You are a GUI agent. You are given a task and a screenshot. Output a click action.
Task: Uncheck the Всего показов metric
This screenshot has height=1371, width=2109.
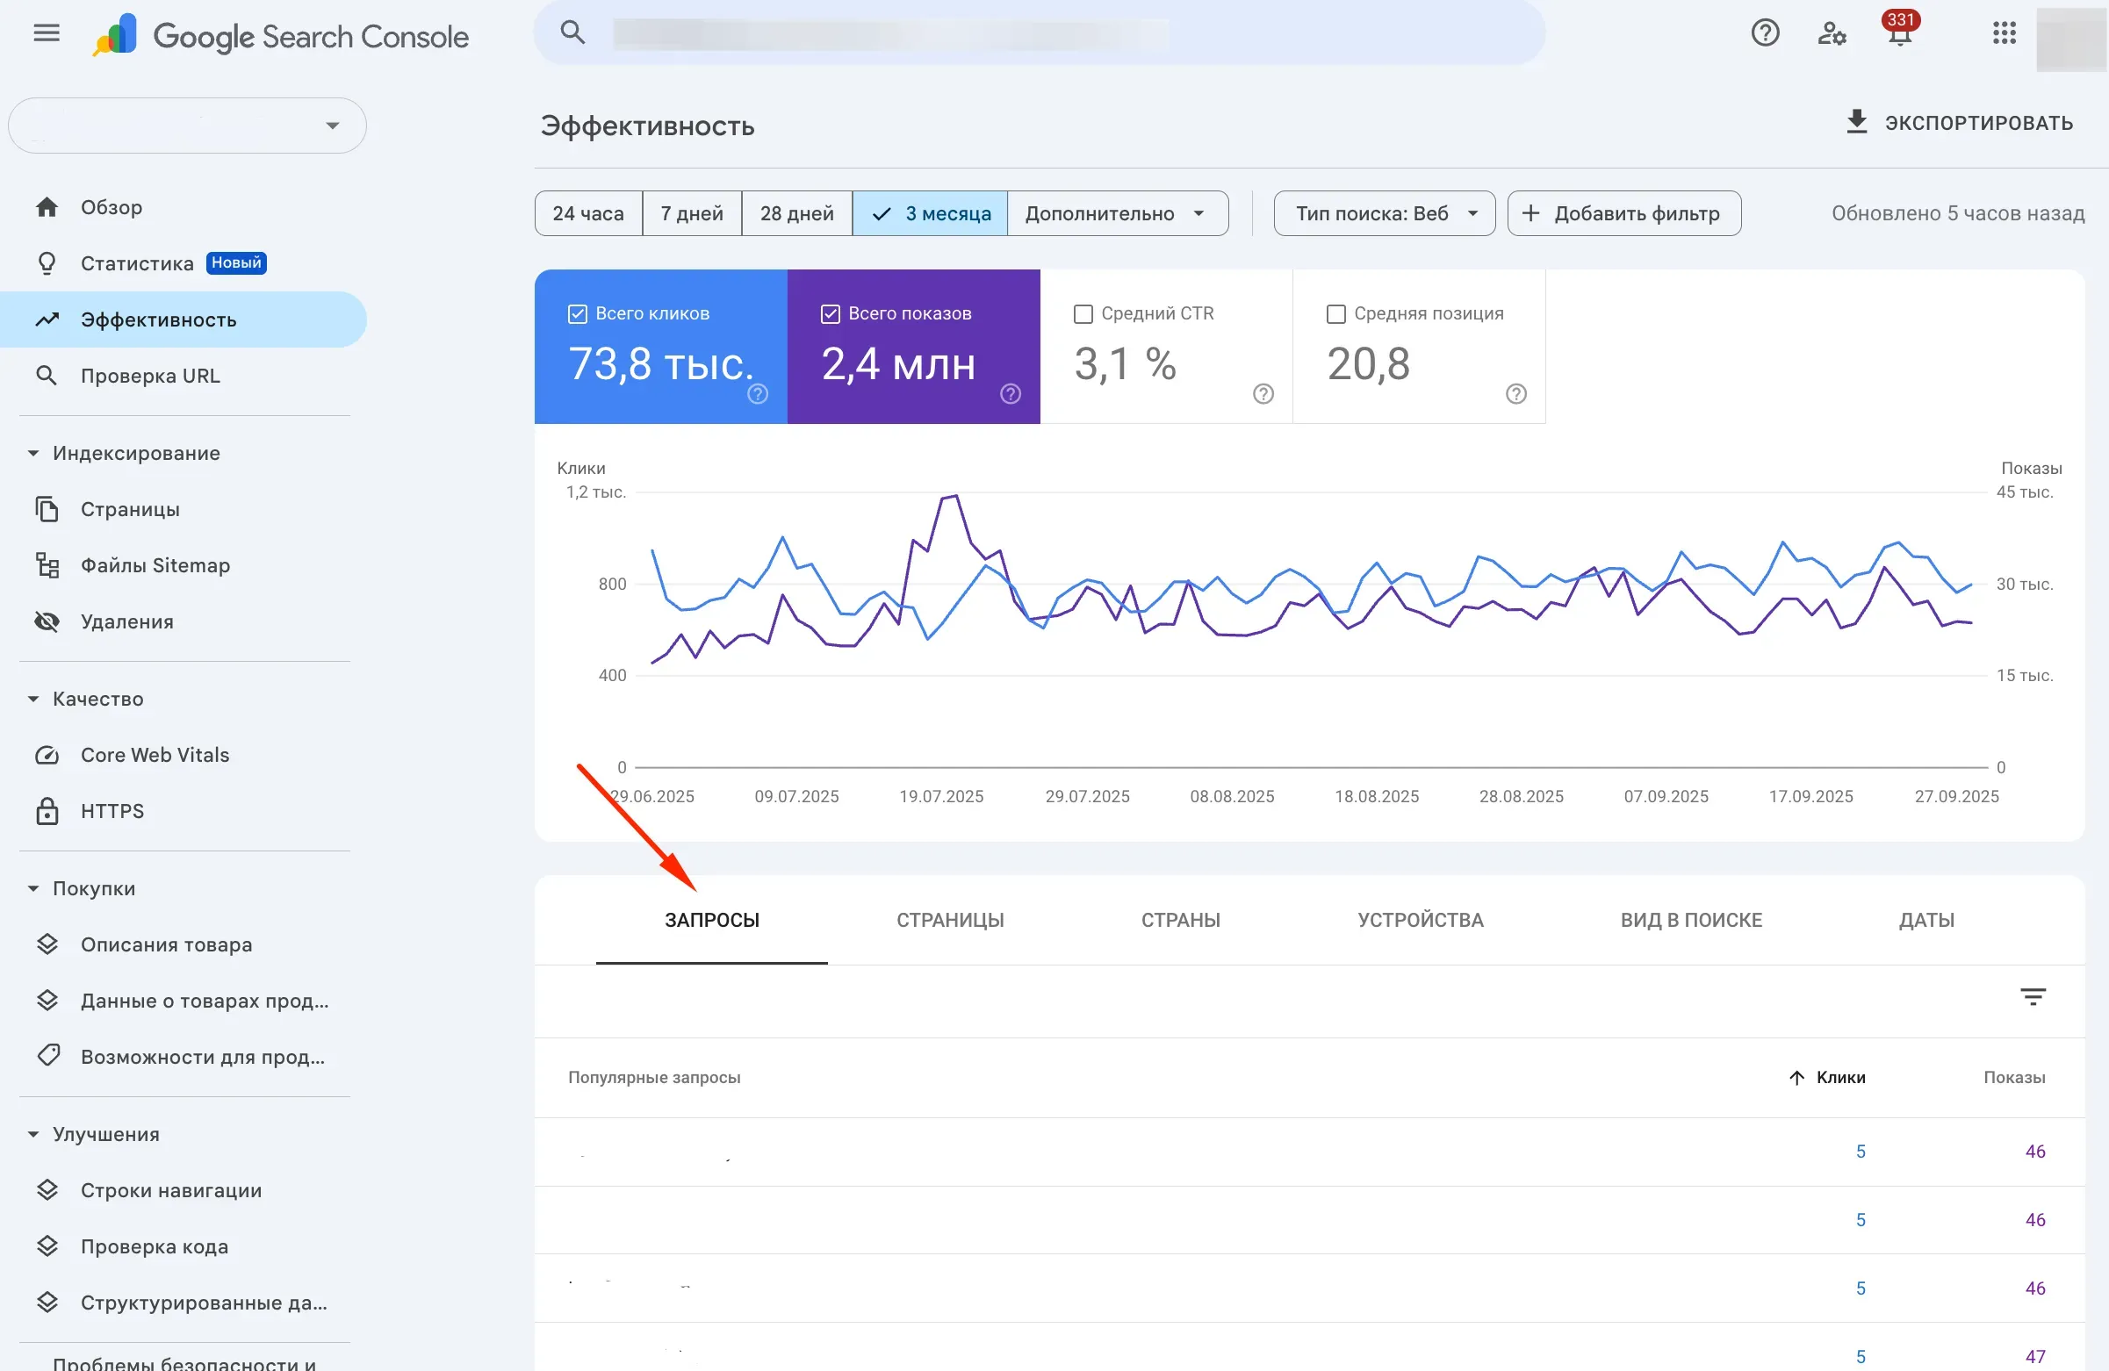(831, 312)
